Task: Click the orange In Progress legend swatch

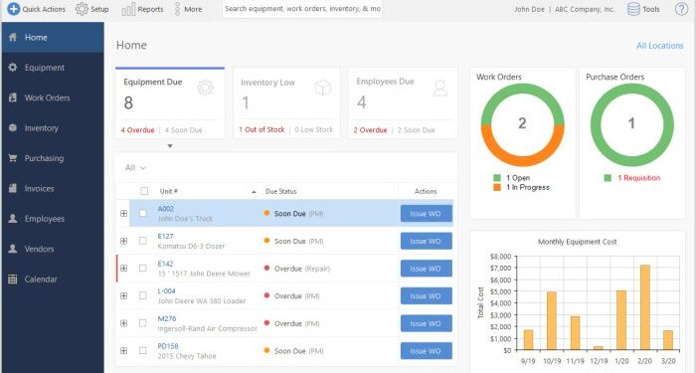Action: tap(497, 187)
